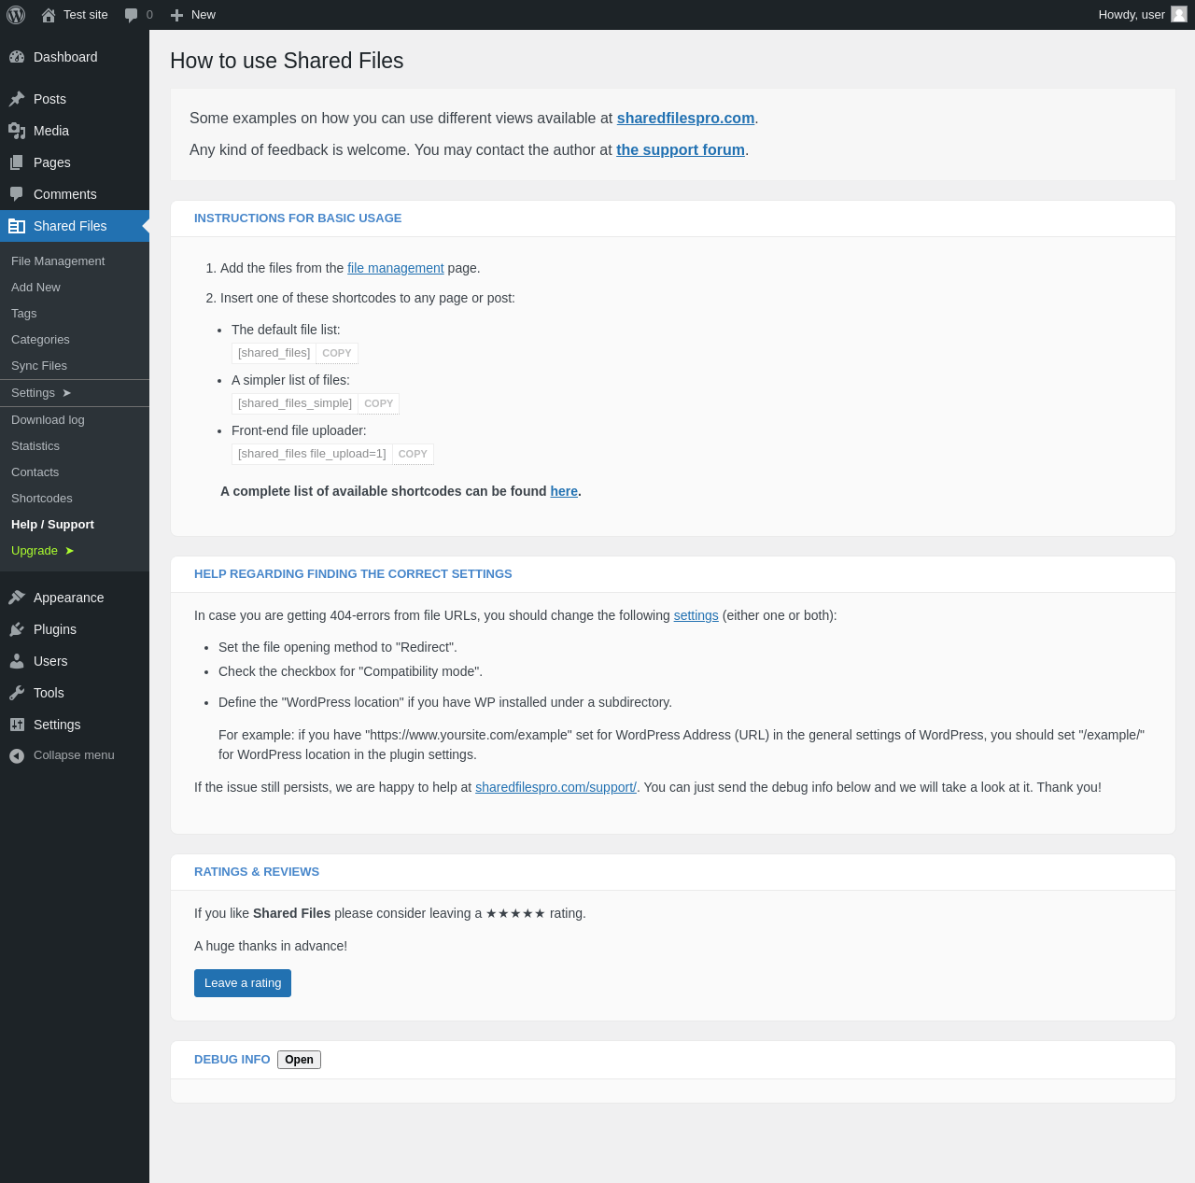Click the Dashboard gauge icon

coord(17,57)
